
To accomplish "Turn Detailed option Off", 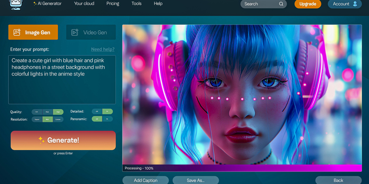I will coord(97,112).
